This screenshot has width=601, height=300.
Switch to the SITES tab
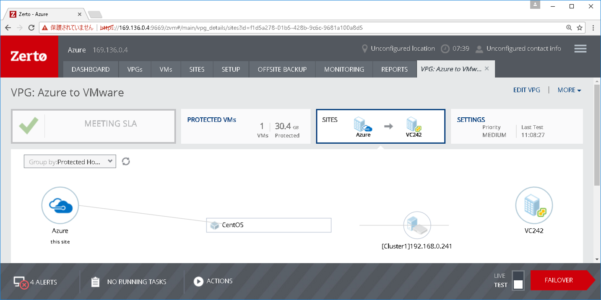point(197,70)
